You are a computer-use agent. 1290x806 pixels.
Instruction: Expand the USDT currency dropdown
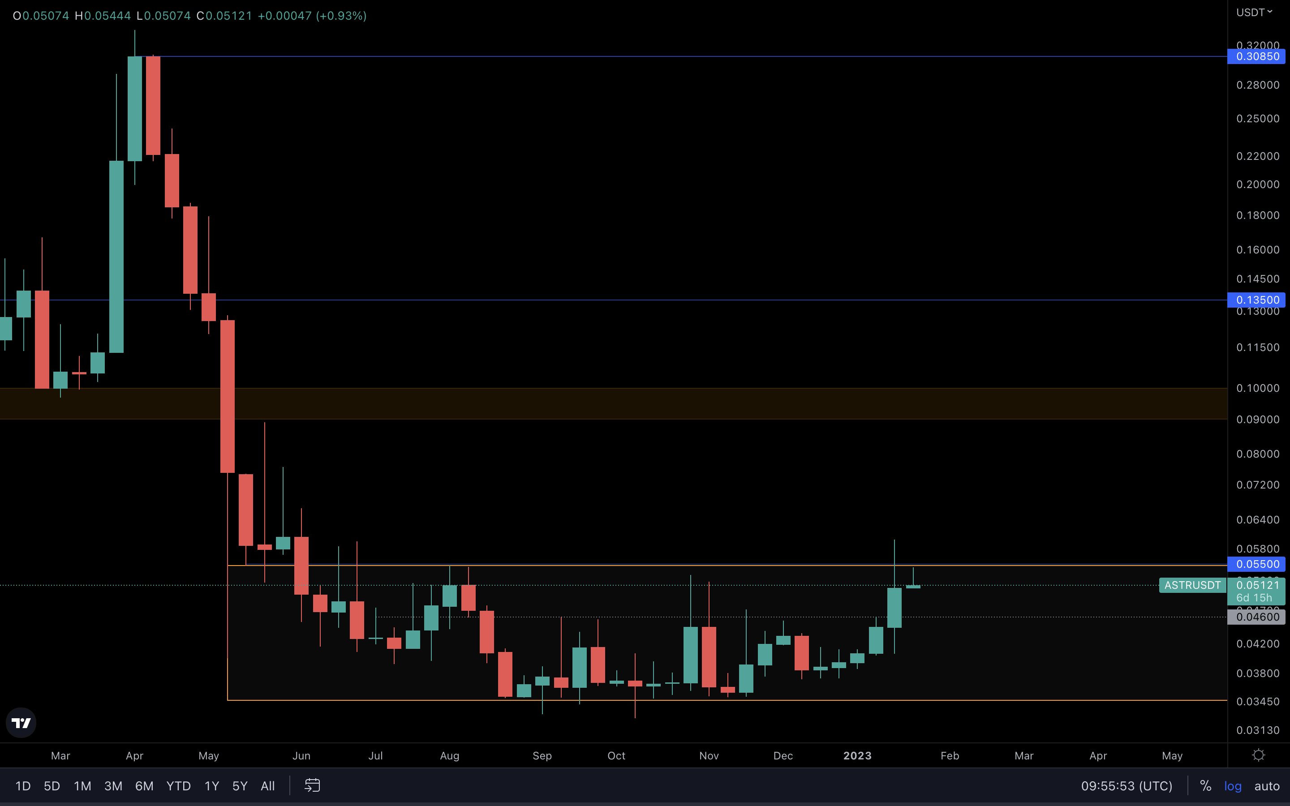coord(1254,12)
